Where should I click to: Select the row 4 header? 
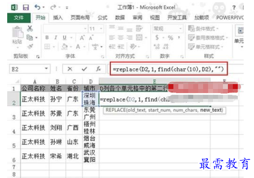click(x=14, y=128)
